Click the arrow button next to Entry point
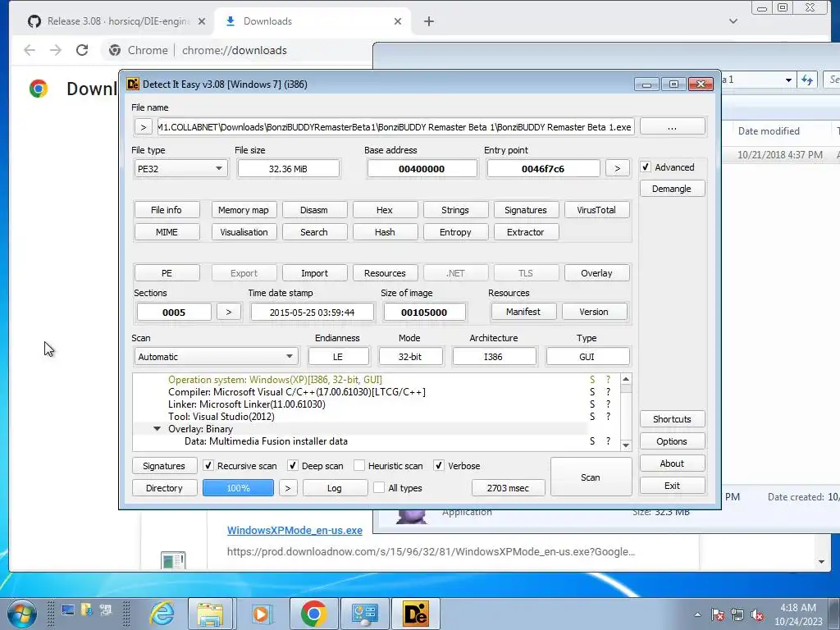840x630 pixels. click(617, 168)
